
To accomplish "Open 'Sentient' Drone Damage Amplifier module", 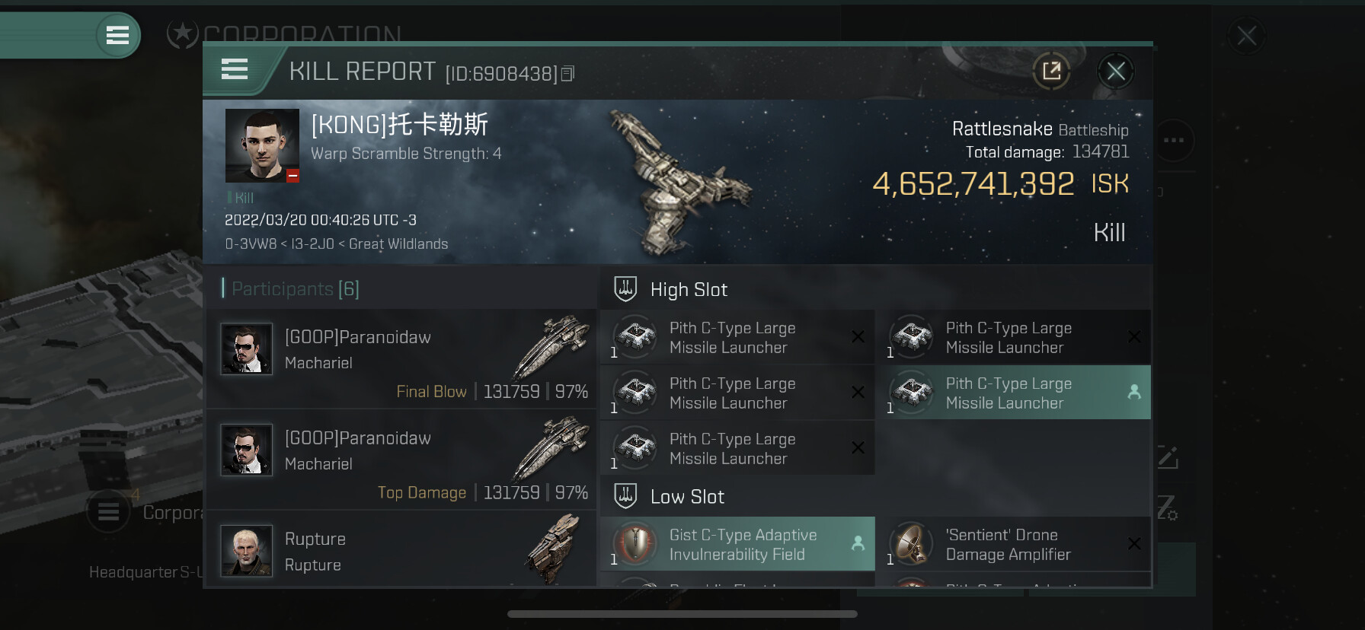I will (x=1013, y=544).
